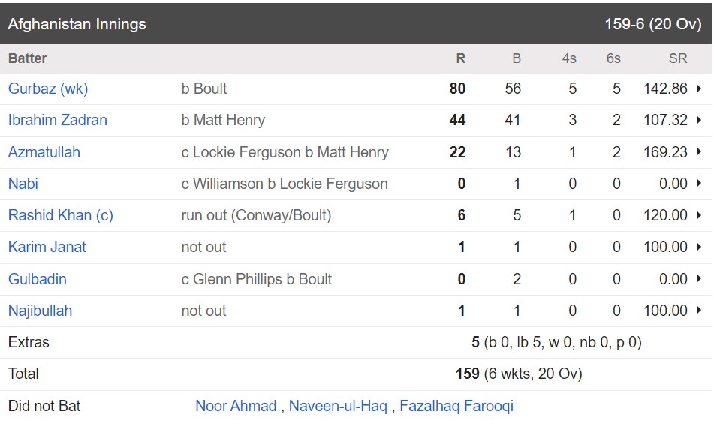The height and width of the screenshot is (426, 714).
Task: Open Ibrahim Zadran player link
Action: (57, 120)
